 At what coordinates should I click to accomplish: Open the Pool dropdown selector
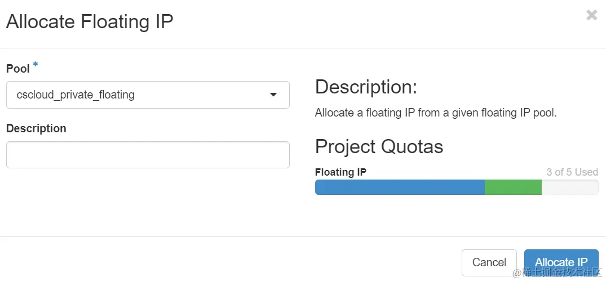coord(148,95)
